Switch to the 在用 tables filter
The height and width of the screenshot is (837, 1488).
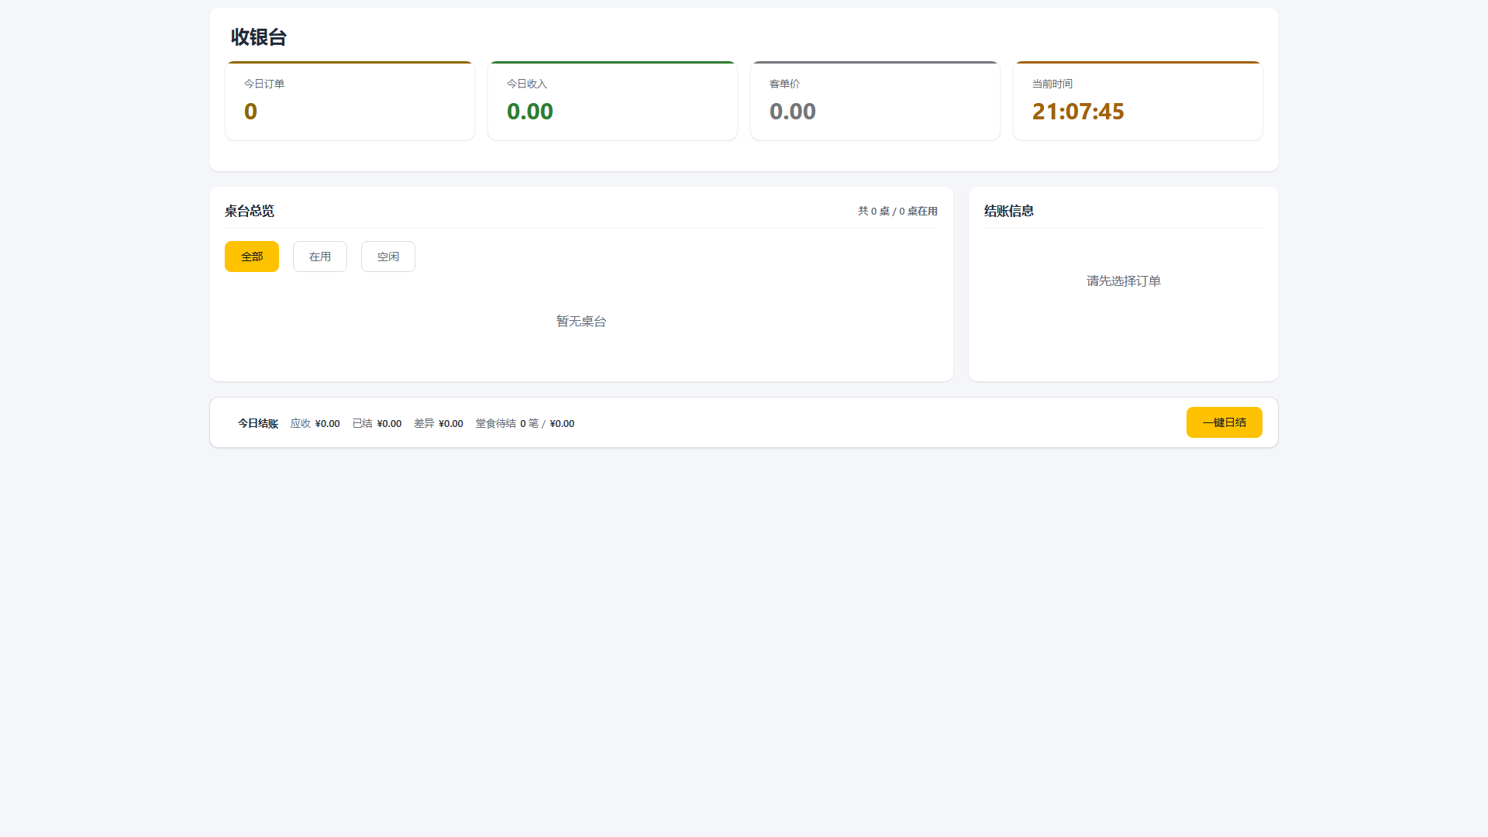tap(320, 257)
